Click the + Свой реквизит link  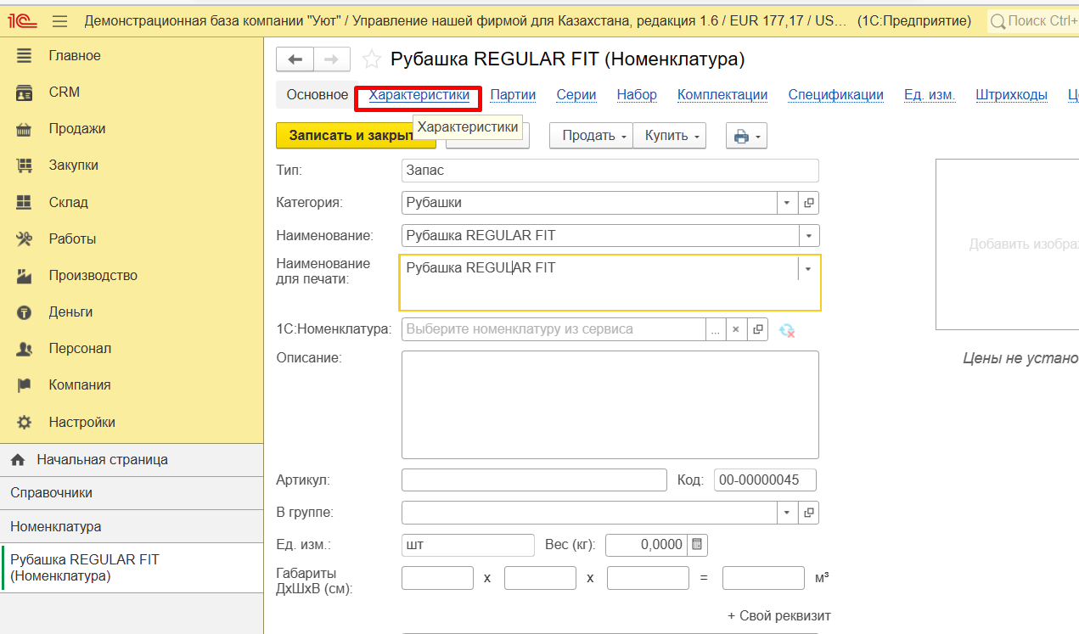tap(778, 615)
